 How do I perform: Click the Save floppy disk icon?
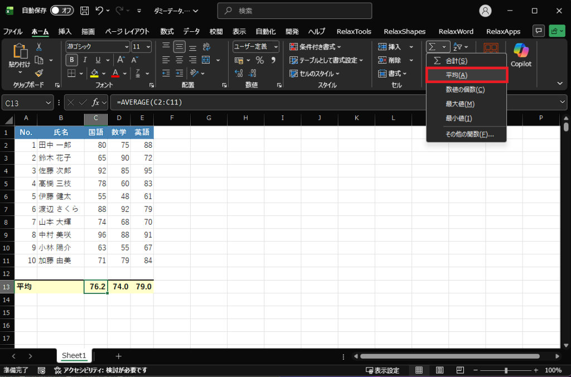(x=84, y=11)
